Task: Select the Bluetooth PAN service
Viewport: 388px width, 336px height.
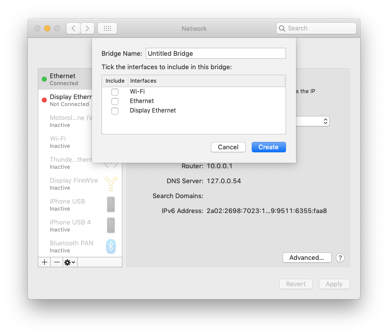Action: pos(80,246)
